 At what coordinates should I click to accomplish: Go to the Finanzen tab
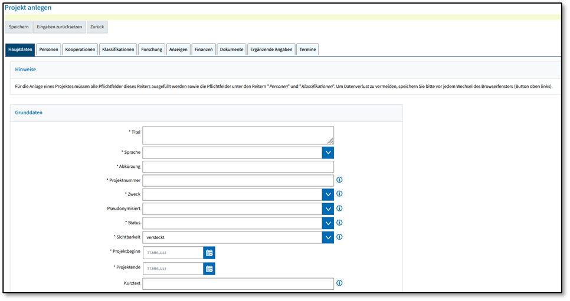tap(204, 49)
